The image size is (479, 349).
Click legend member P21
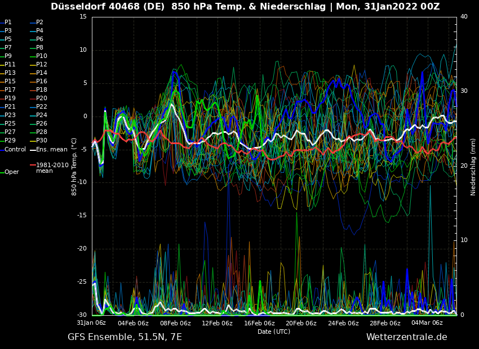[x=10, y=107]
